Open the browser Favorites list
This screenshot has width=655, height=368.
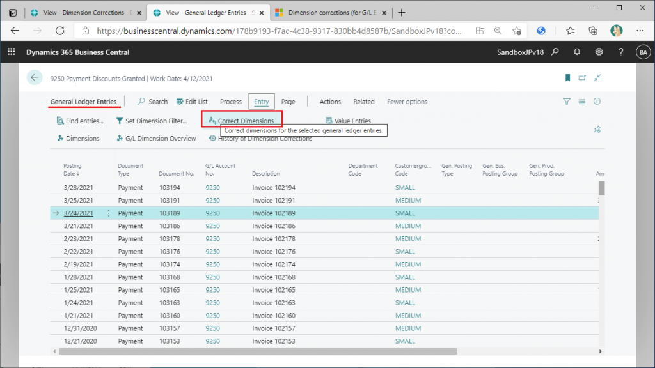click(570, 31)
